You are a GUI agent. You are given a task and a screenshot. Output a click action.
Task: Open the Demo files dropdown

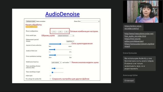click(x=90, y=21)
